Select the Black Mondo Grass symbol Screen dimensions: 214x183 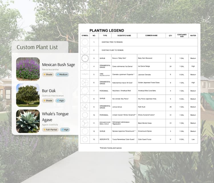pos(85,123)
